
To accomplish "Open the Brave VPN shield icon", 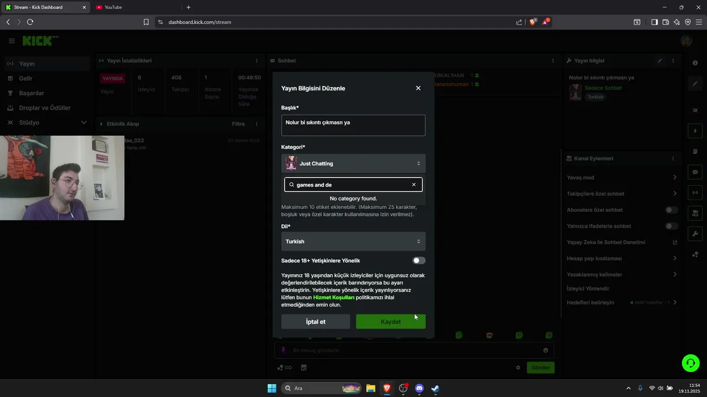I will click(688, 22).
